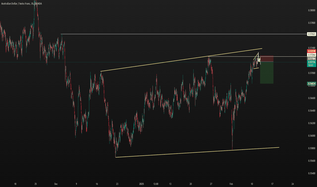Click 0.56600 on the price axis
The image size is (317, 187).
312,98
